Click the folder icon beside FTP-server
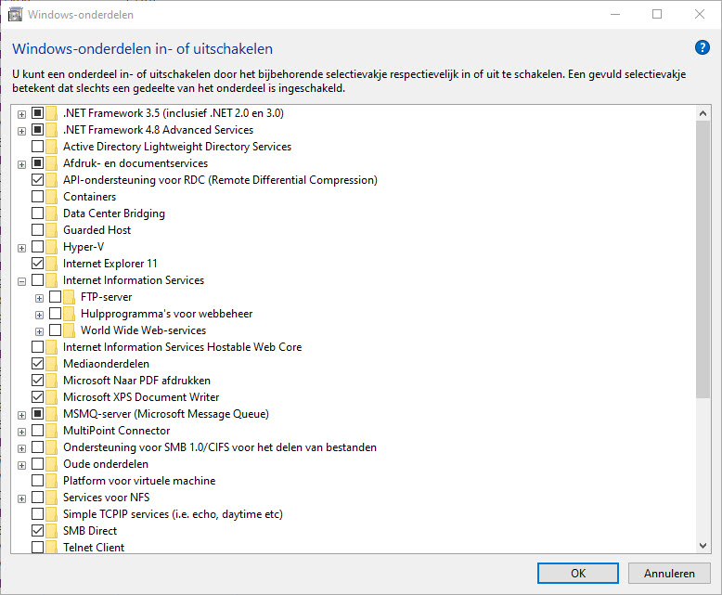 [70, 297]
